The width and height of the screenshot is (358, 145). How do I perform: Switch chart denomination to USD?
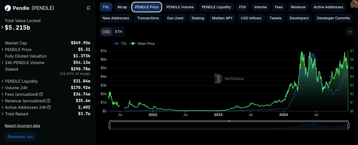(x=106, y=32)
